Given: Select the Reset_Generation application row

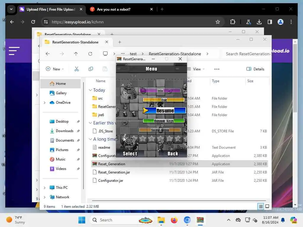Looking at the screenshot, I should pos(180,164).
